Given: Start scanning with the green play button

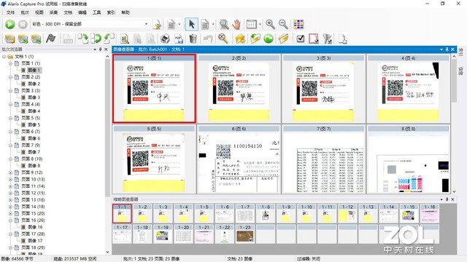Looking at the screenshot, I should pos(9,24).
